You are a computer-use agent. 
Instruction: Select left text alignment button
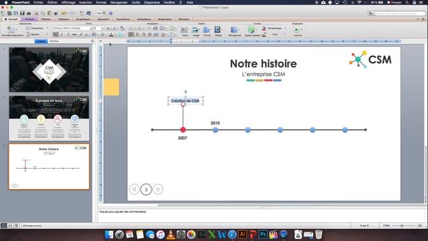pyautogui.click(x=131, y=34)
